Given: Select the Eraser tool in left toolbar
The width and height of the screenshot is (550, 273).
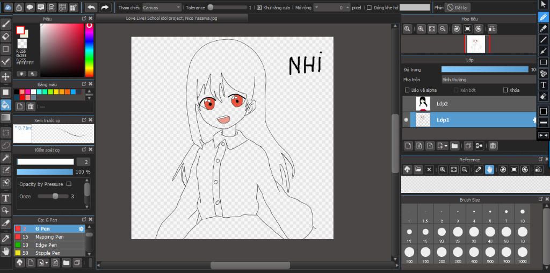Looking at the screenshot, I should tap(6, 36).
